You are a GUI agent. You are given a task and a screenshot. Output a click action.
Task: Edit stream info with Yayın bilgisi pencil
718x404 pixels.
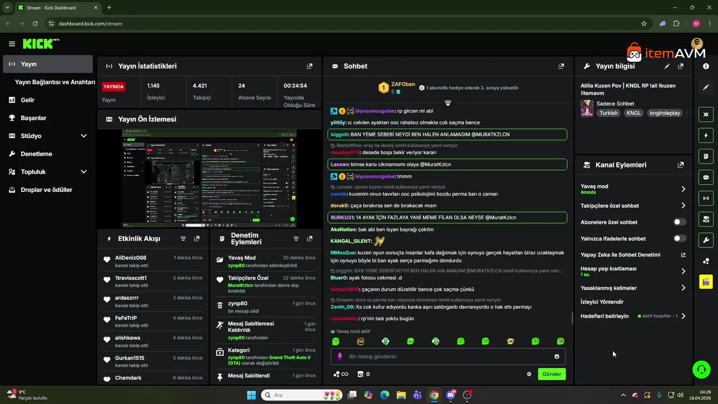(x=667, y=66)
